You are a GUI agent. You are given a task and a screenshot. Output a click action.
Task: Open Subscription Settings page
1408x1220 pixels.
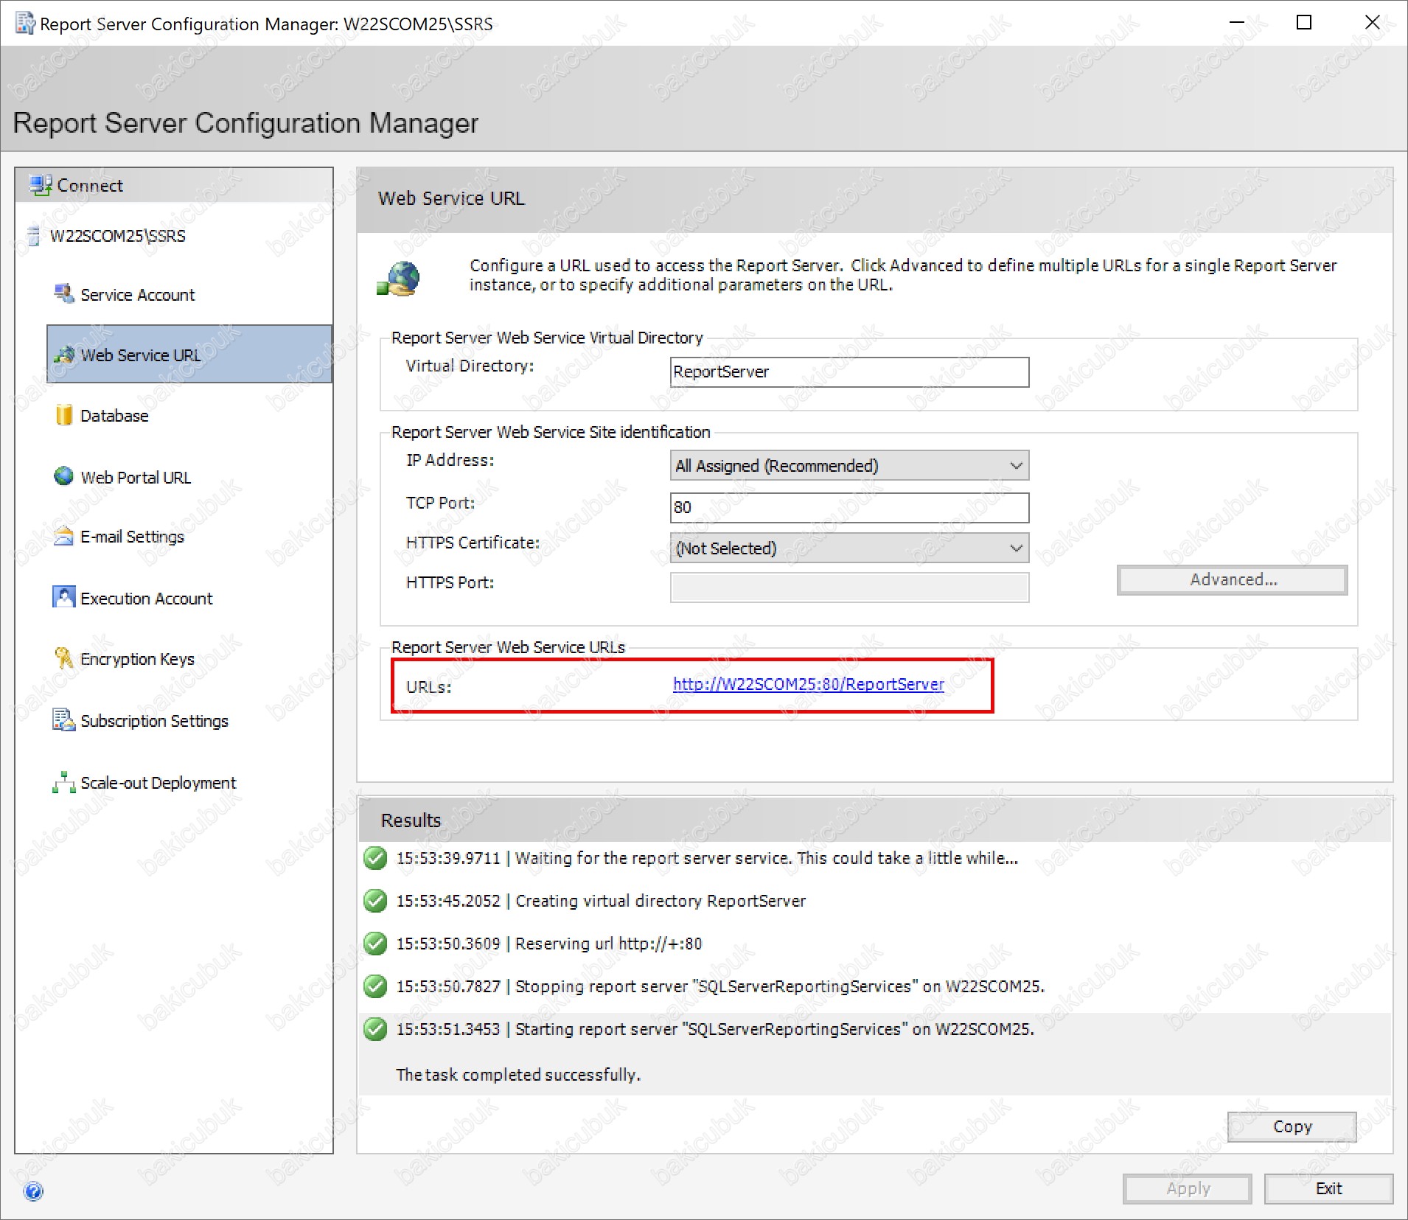(x=155, y=721)
